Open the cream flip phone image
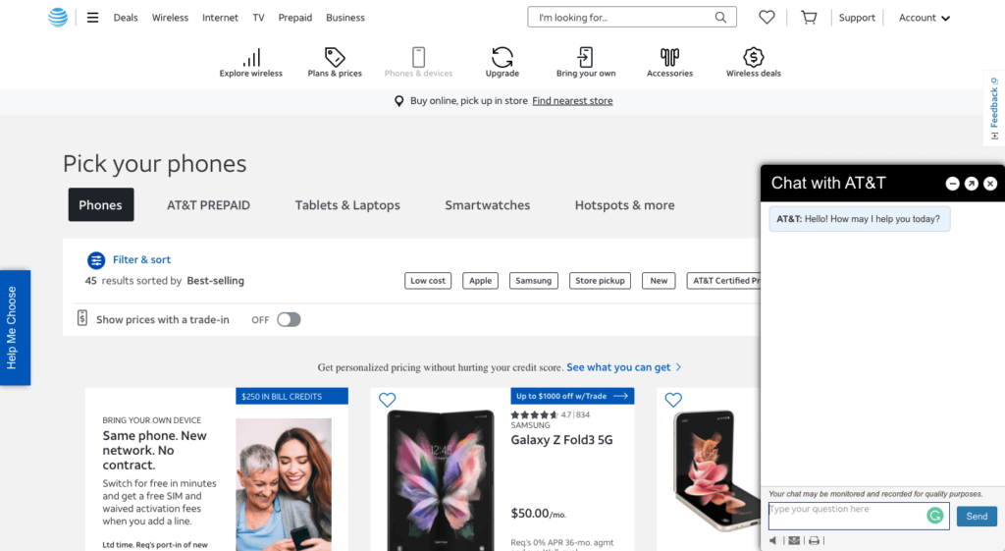The height and width of the screenshot is (551, 1005). (x=715, y=470)
